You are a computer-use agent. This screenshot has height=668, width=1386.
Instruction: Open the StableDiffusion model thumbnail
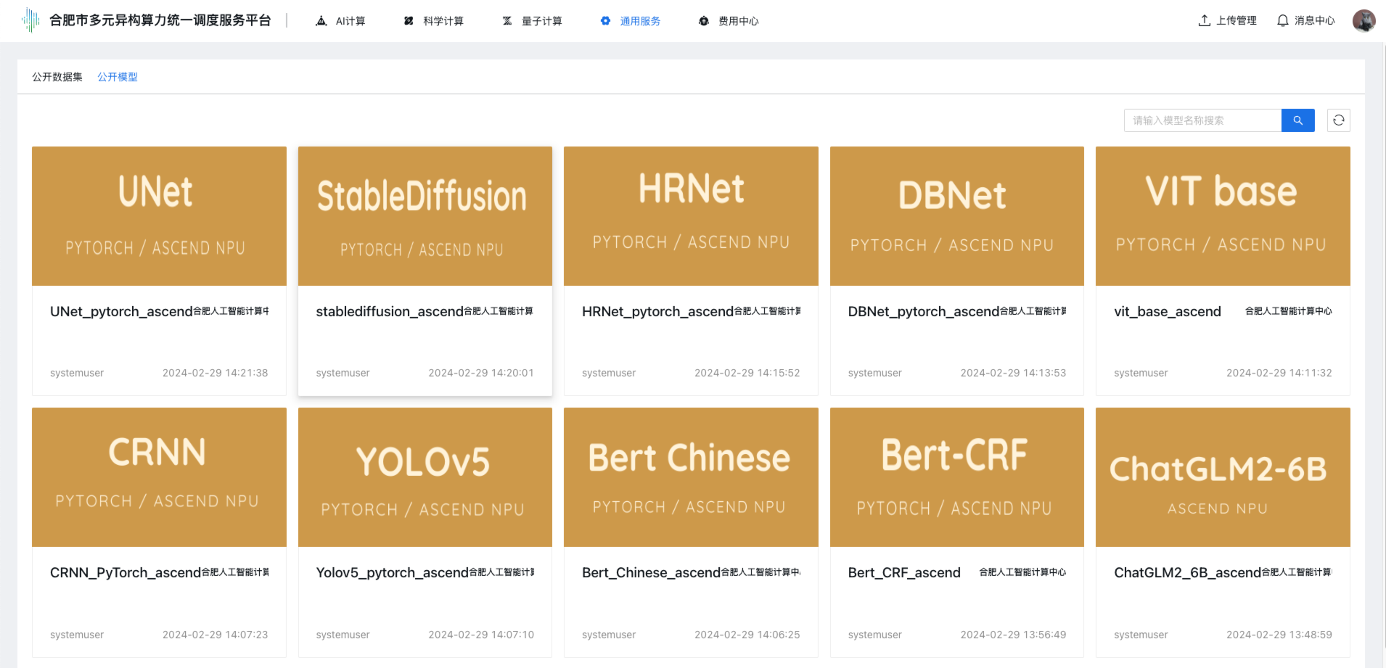click(425, 216)
